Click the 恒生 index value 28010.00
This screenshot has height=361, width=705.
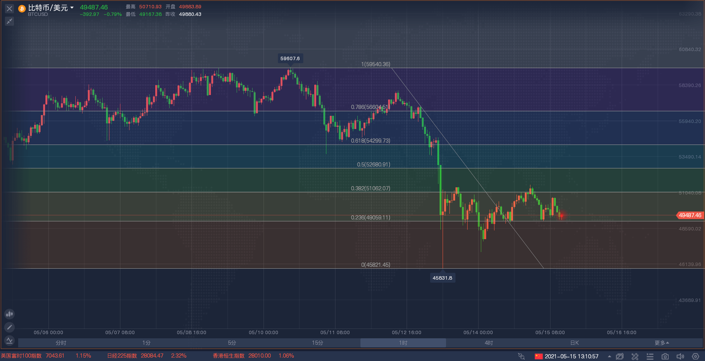point(260,356)
